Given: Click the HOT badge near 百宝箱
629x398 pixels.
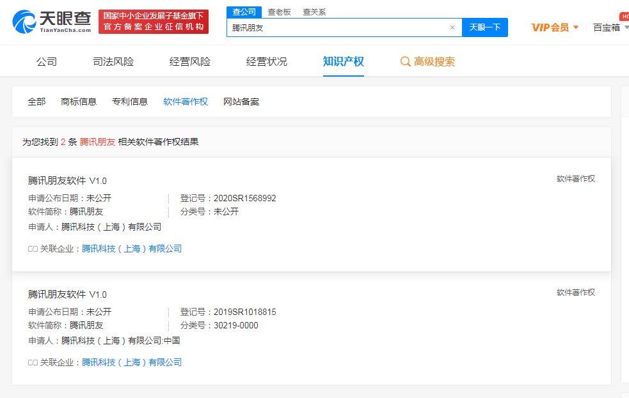Looking at the screenshot, I should point(625,14).
